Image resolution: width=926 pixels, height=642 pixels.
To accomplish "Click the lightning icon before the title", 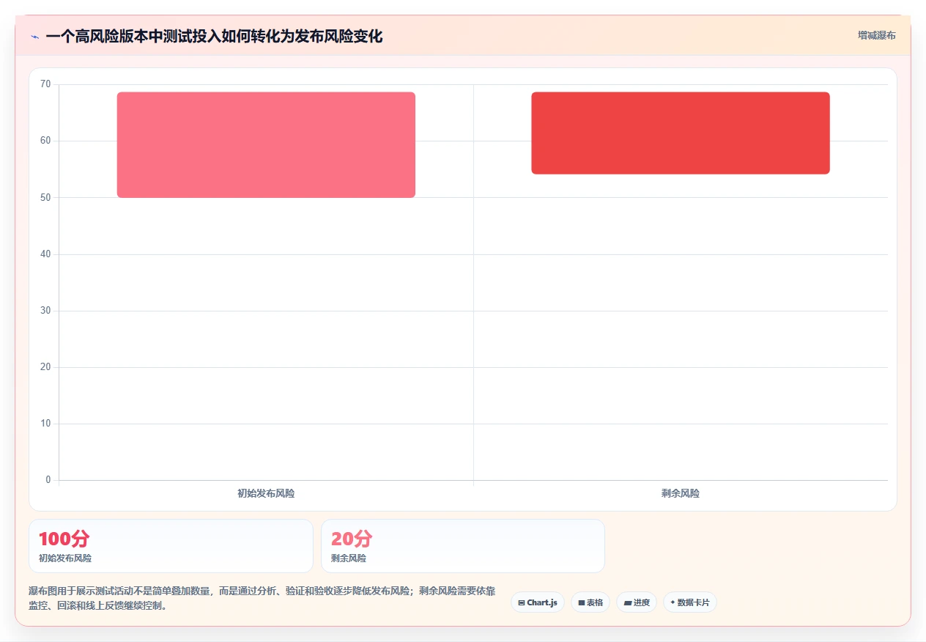I will [x=34, y=37].
